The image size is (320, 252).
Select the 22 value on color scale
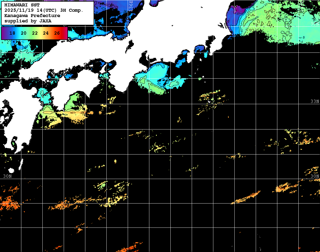pyautogui.click(x=35, y=33)
